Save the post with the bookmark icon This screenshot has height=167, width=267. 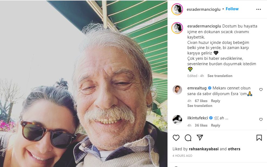[x=259, y=138]
